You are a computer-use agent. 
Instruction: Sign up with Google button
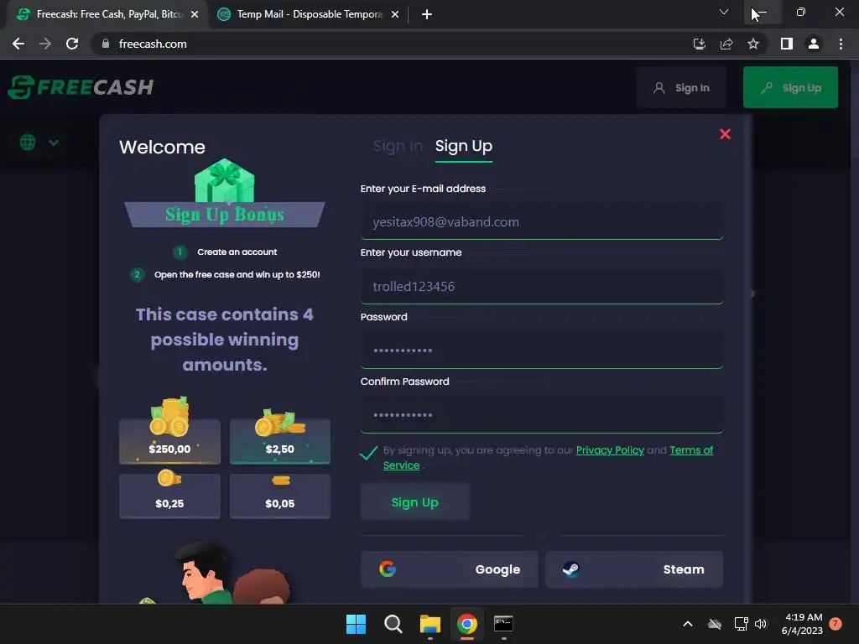[450, 569]
